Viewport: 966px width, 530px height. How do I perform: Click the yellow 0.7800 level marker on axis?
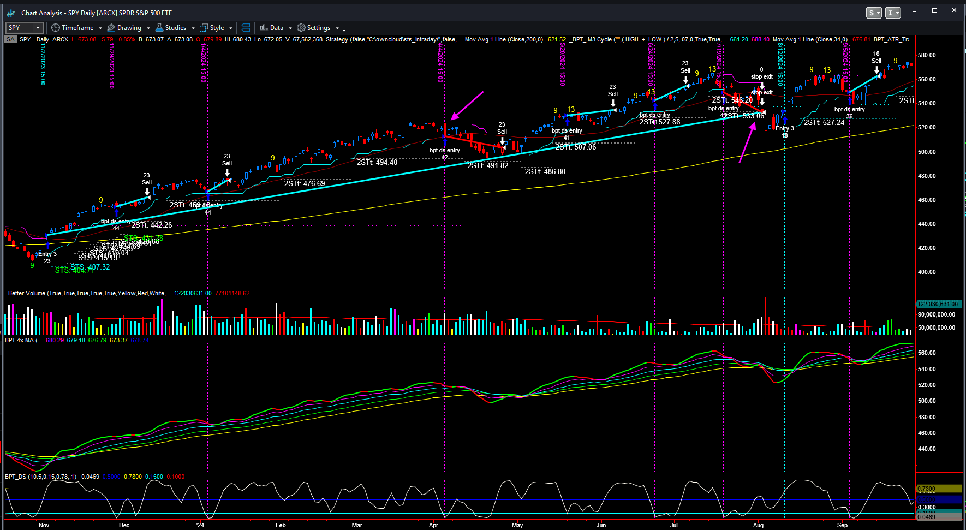pos(938,489)
